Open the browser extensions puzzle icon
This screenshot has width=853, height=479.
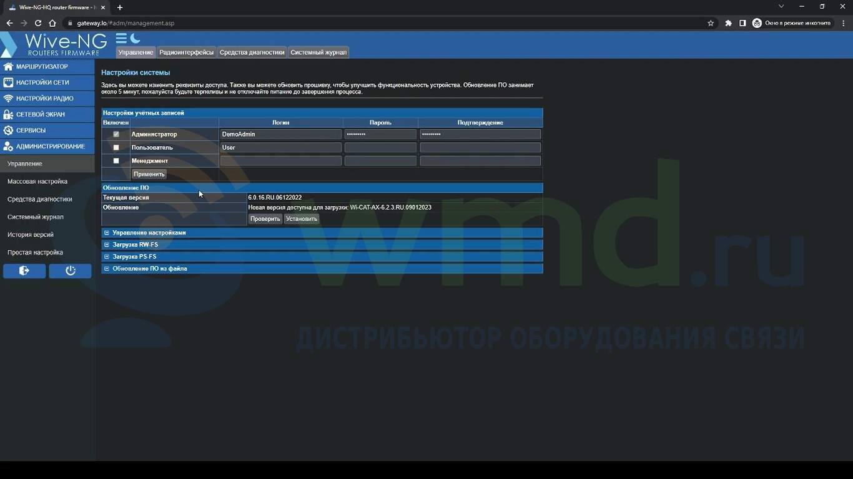click(x=728, y=23)
